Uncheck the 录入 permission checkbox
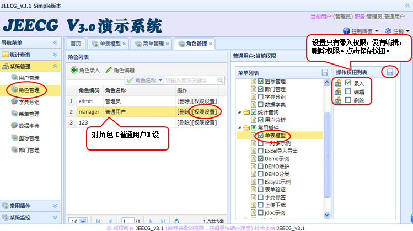The image size is (413, 231). click(348, 83)
